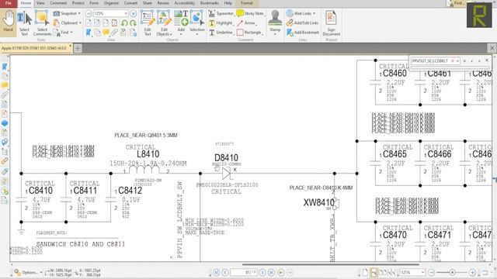Go to previous search result
The height and width of the screenshot is (279, 497).
(x=472, y=60)
